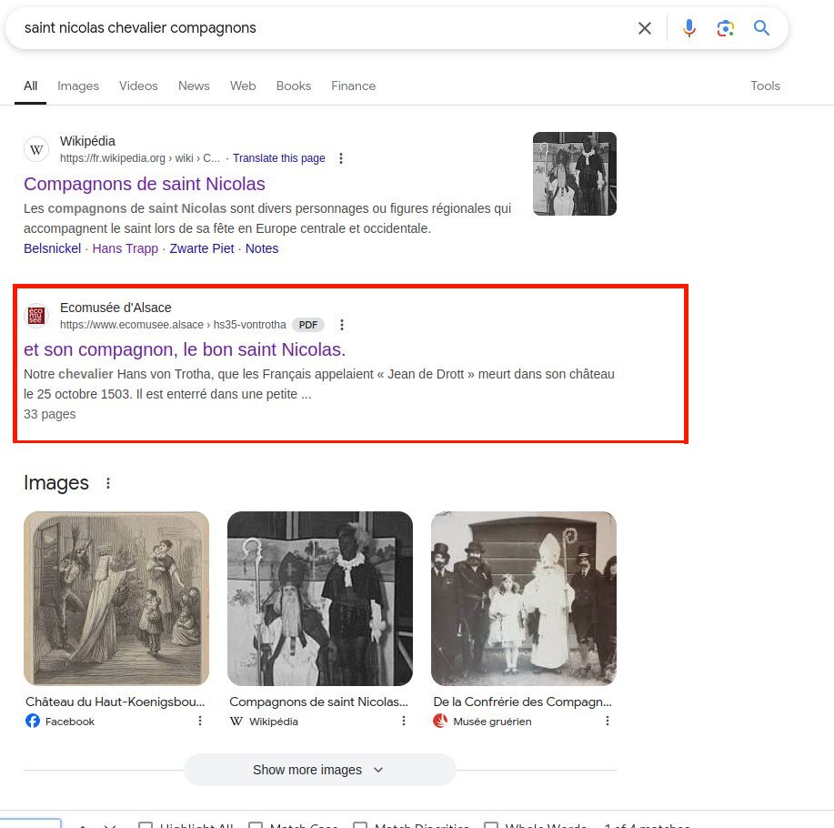This screenshot has height=828, width=834.
Task: Enable the Match Diacritics checkbox
Action: click(x=360, y=826)
